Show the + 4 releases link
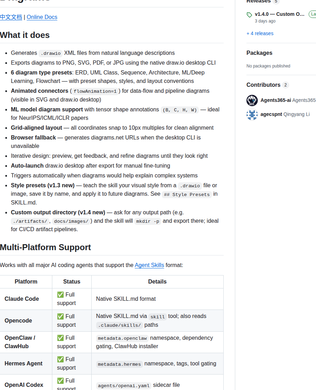The height and width of the screenshot is (390, 316). [x=260, y=33]
